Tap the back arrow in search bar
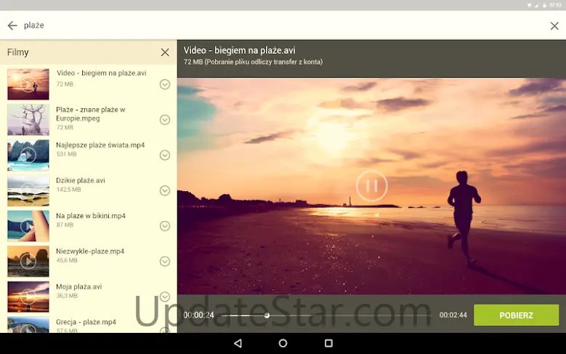 click(12, 25)
